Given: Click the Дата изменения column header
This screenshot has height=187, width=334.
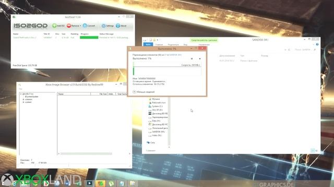Looking at the screenshot, I should point(227,56).
